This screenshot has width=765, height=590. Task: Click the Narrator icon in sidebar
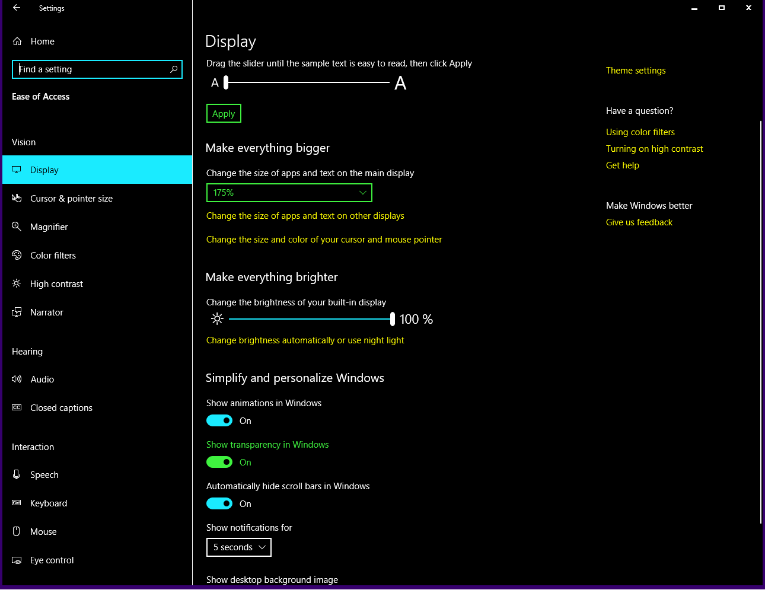(x=17, y=312)
